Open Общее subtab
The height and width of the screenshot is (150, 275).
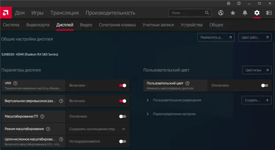[216, 25]
